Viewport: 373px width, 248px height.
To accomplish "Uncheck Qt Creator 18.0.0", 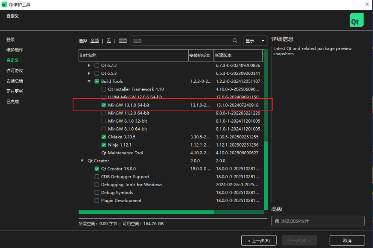I will pyautogui.click(x=97, y=168).
